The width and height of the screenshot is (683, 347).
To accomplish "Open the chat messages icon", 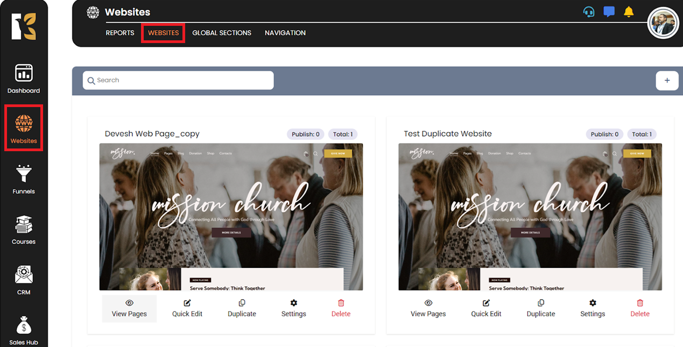I will point(609,12).
